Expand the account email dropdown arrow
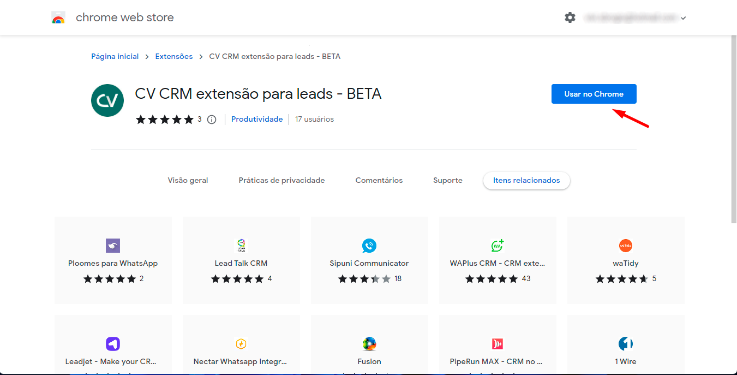The width and height of the screenshot is (737, 375). tap(684, 18)
